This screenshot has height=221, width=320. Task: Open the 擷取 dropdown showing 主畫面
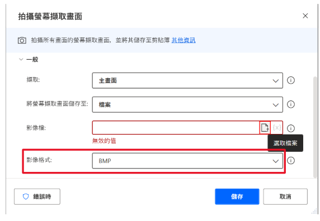pos(187,80)
